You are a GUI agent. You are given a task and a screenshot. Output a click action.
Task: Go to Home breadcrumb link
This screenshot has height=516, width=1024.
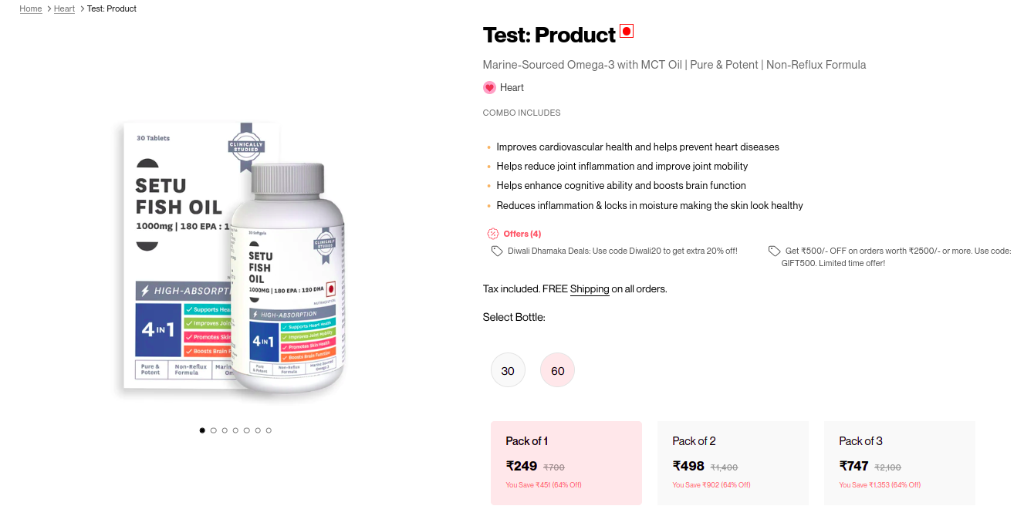click(31, 8)
